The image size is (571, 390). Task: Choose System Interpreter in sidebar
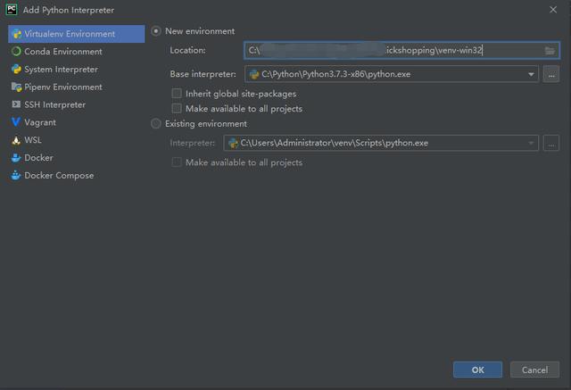pos(77,70)
